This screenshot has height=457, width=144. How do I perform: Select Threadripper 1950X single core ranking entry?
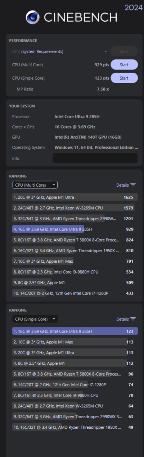pos(75,427)
